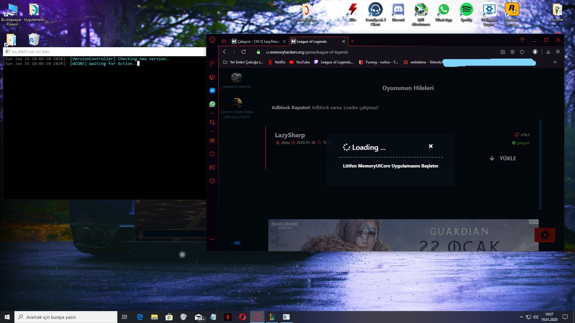Viewport: 575px width, 323px height.
Task: Open Messenger in Opera sidebar
Action: click(212, 91)
